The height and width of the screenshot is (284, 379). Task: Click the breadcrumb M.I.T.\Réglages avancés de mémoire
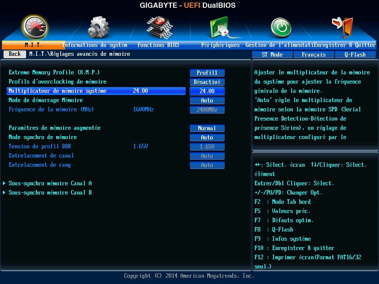(x=80, y=54)
